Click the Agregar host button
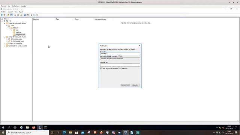240x135 pixels. pyautogui.click(x=125, y=85)
